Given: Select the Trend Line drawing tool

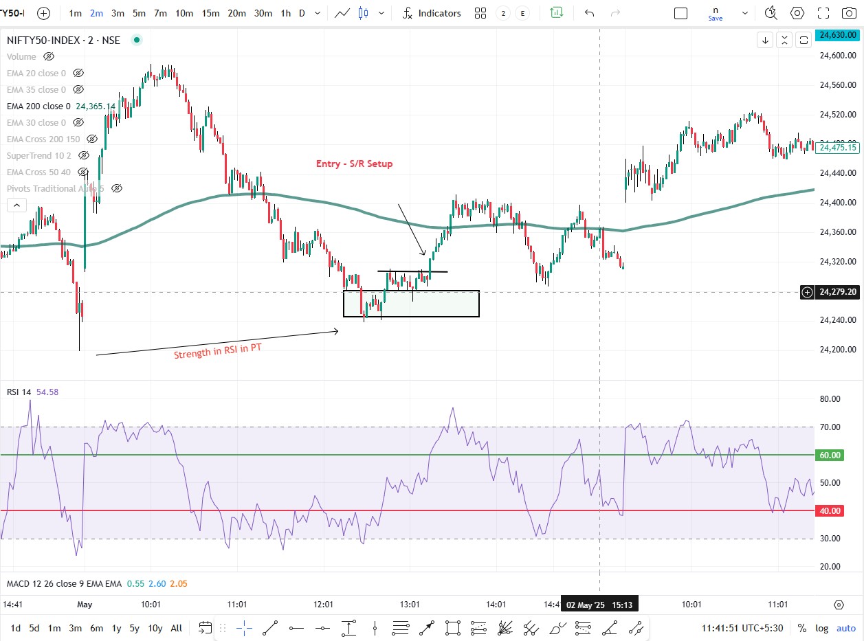Looking at the screenshot, I should tap(269, 627).
